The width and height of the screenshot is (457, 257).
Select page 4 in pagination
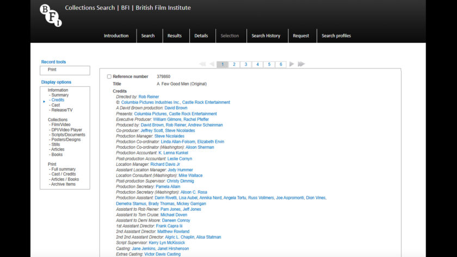pyautogui.click(x=257, y=64)
